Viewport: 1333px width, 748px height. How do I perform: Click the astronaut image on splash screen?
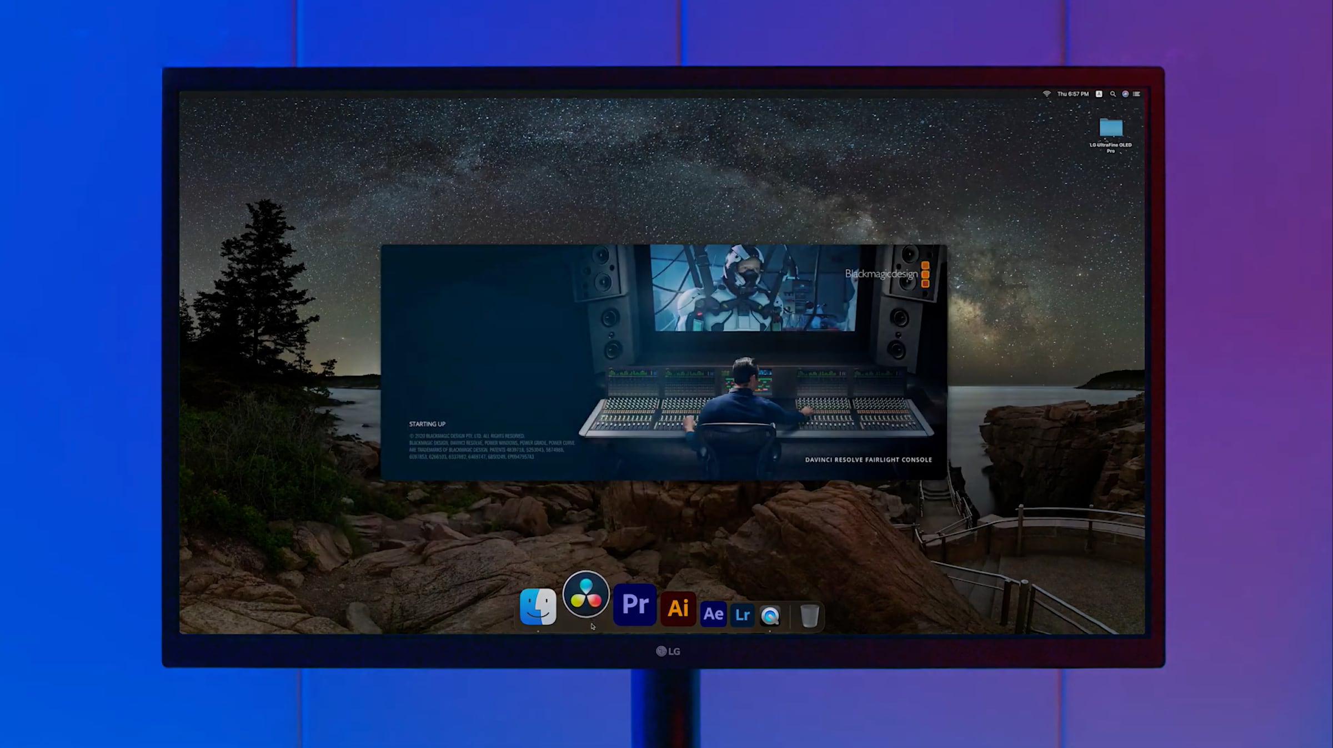click(753, 288)
